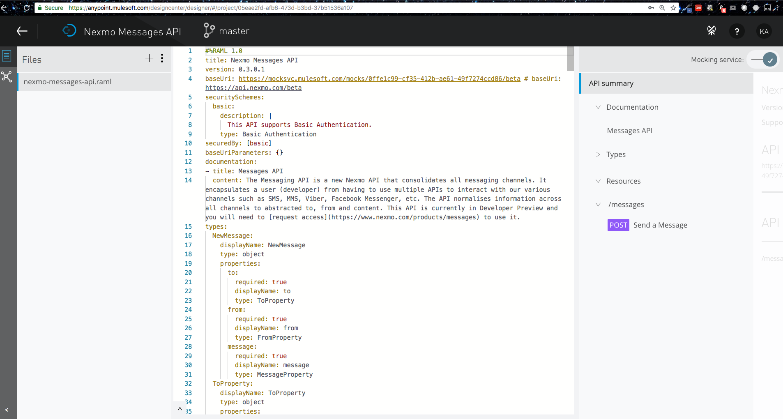Open the master branch selector
The width and height of the screenshot is (783, 419).
tap(226, 31)
